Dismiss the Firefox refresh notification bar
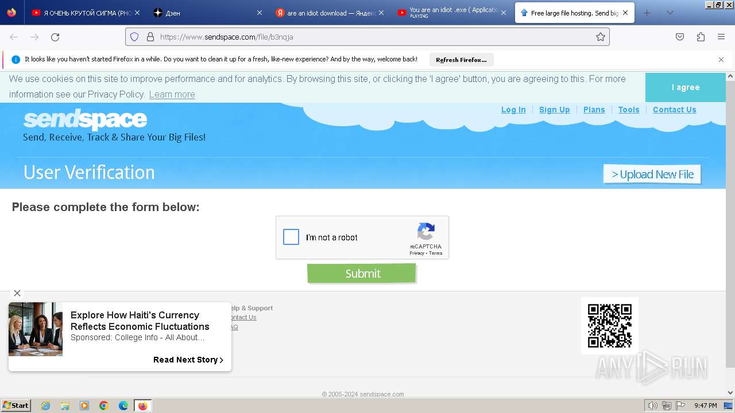The image size is (735, 413). click(x=721, y=60)
